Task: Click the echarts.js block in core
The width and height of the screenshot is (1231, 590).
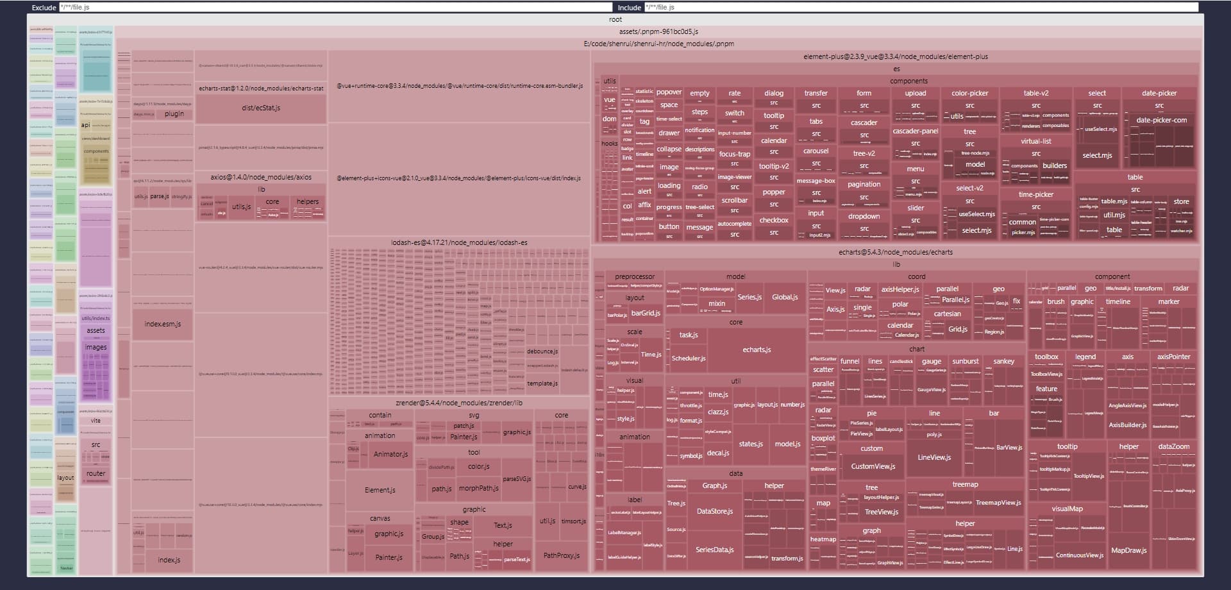Action: (x=757, y=350)
